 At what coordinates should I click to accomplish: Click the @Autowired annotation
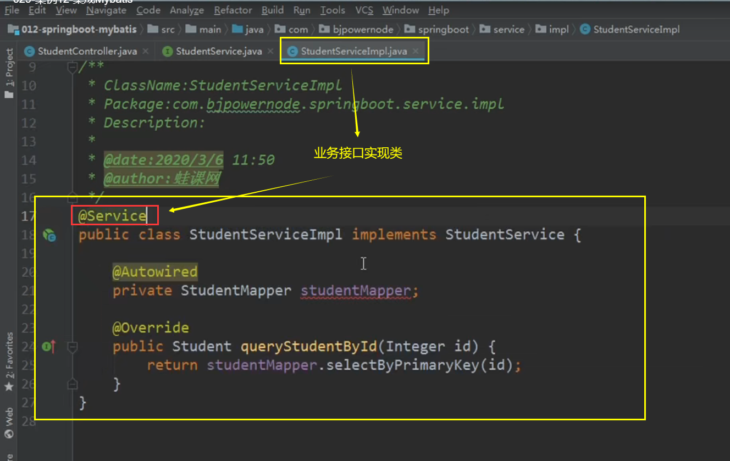pyautogui.click(x=155, y=272)
